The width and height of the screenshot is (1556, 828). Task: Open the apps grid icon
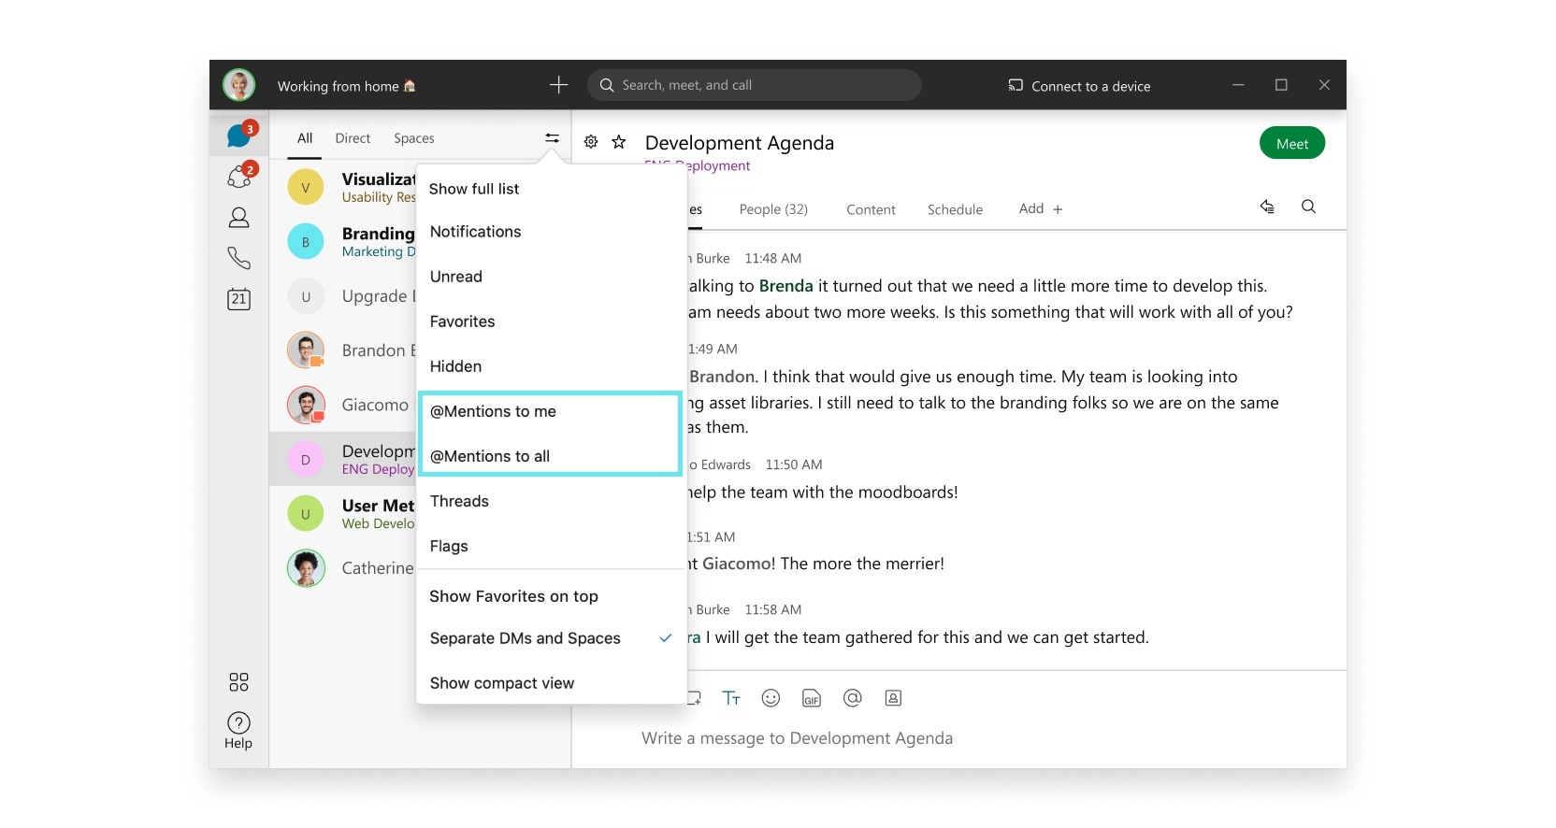[x=239, y=682]
